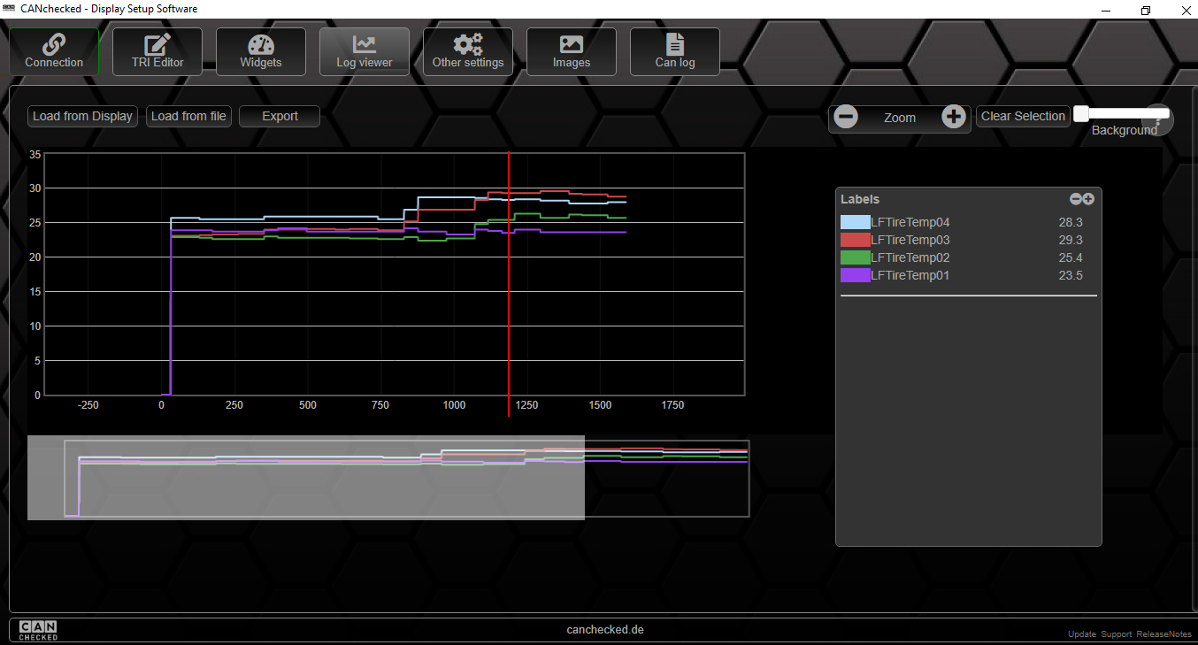Viewport: 1198px width, 645px height.
Task: Click the 1250 x-axis tick label
Action: (526, 405)
